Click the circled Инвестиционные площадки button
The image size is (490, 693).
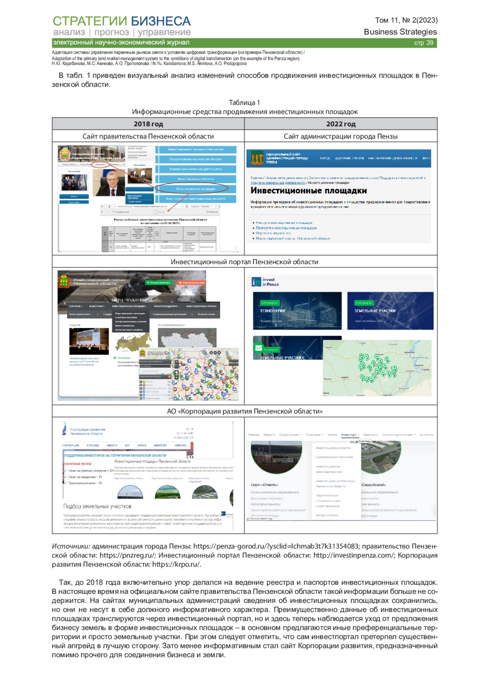(196, 189)
